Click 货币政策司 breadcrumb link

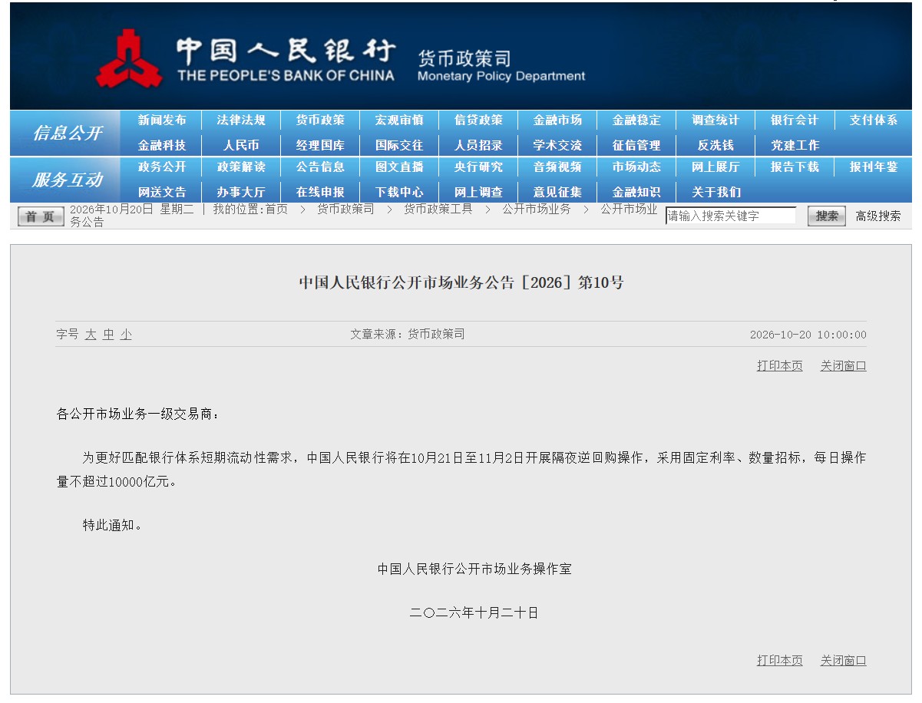(345, 209)
